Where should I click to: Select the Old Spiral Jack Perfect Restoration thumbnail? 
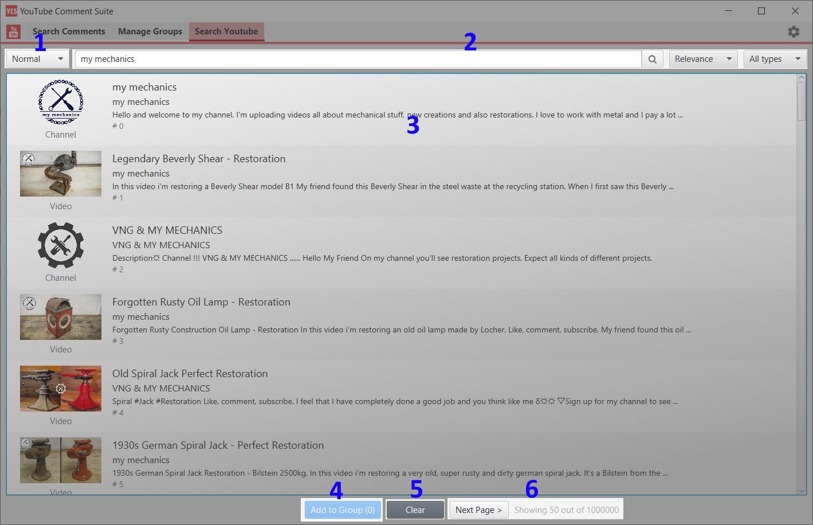(61, 389)
